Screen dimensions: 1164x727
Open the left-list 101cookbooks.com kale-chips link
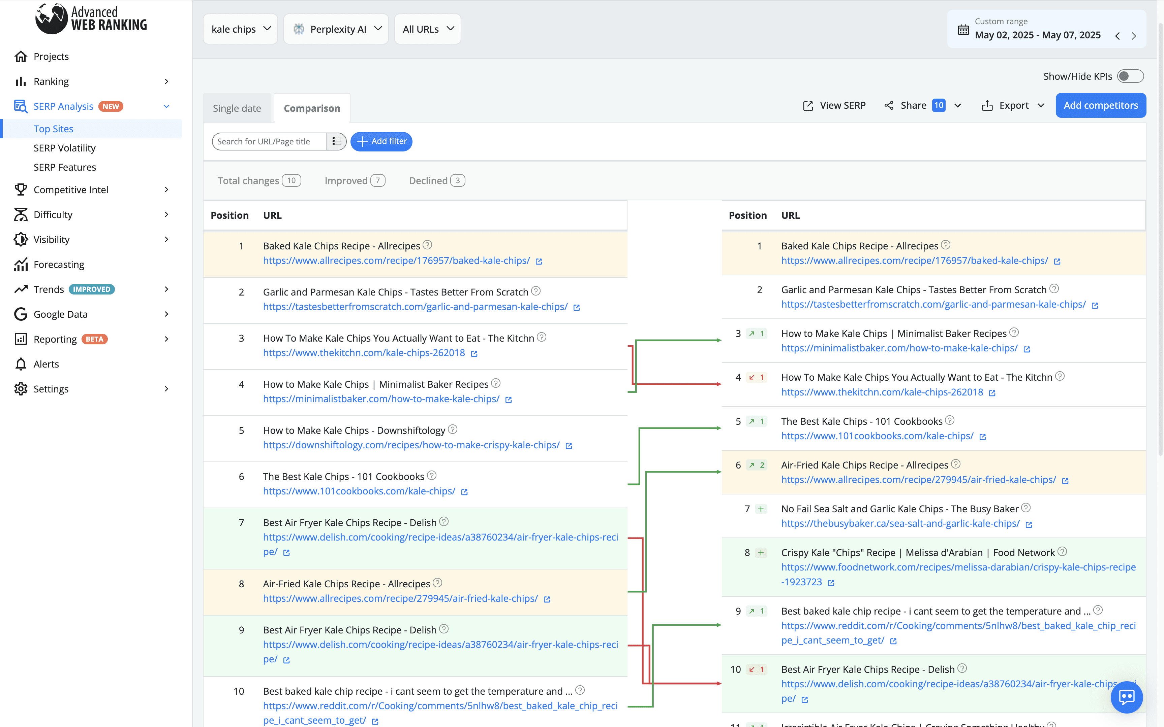[359, 491]
